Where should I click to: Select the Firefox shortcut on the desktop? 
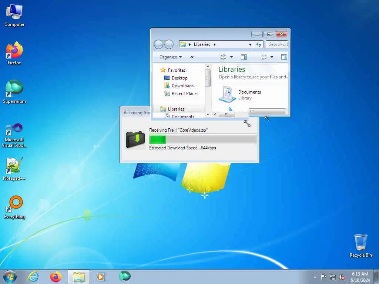(14, 53)
